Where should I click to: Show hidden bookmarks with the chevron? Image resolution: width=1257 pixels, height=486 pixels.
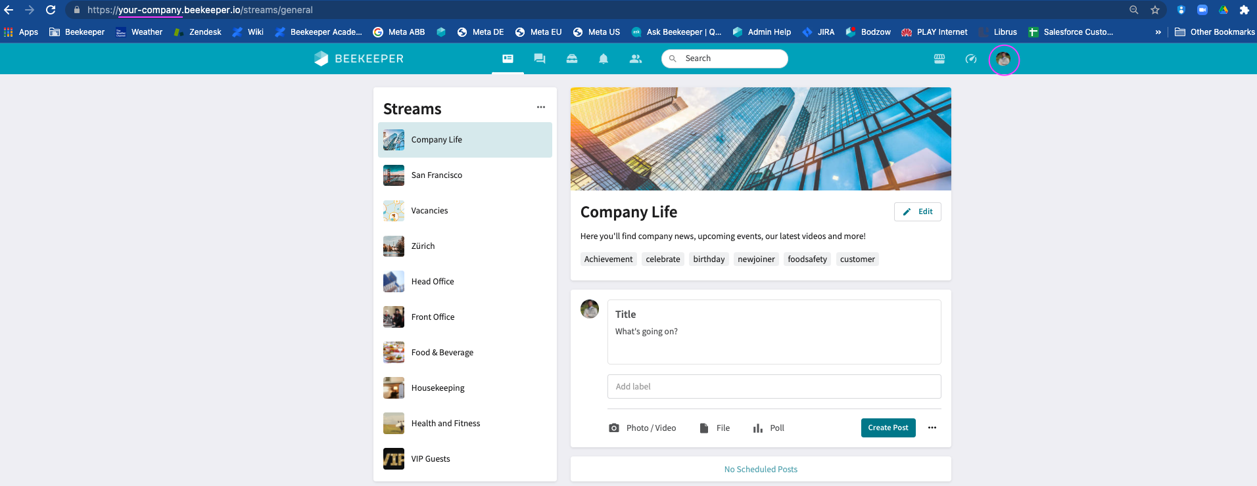(1158, 32)
